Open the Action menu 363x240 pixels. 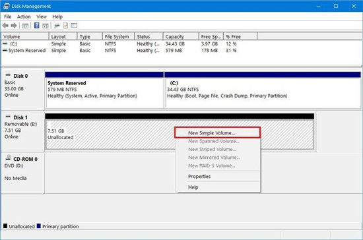point(24,16)
